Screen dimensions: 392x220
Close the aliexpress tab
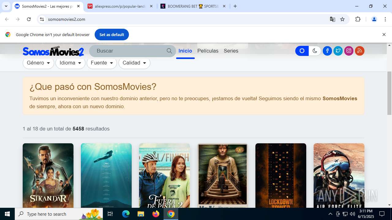pos(151,6)
